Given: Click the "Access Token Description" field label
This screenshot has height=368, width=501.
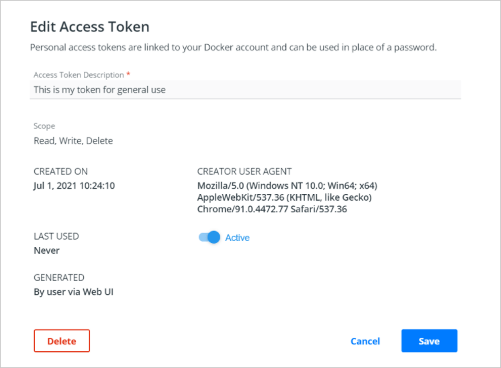Looking at the screenshot, I should (79, 75).
